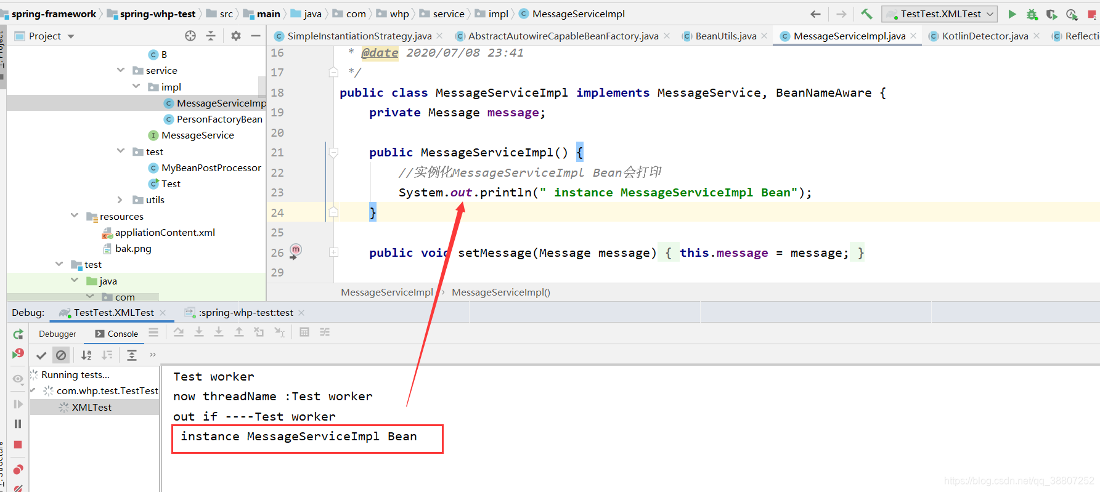Viewport: 1100px width, 492px height.
Task: Click the rerun failed tests icon
Action: 18,353
